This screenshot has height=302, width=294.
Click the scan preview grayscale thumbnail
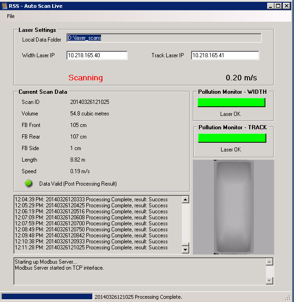234,207
